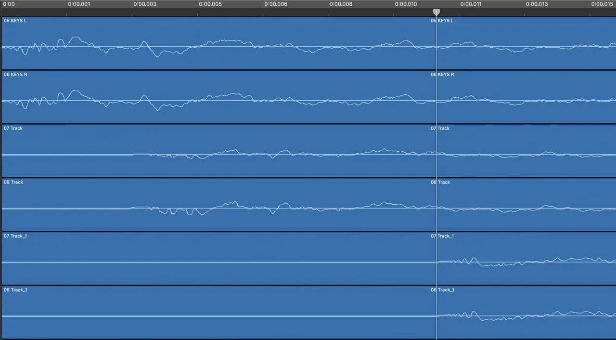Image resolution: width=616 pixels, height=340 pixels.
Task: Select the 06 KEYS R region after the playhead
Action: coord(526,97)
